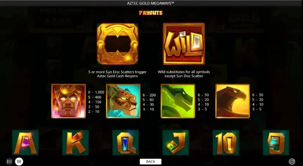This screenshot has height=166, width=303.
Task: Click the Aztec chief face symbol
Action: (x=69, y=101)
